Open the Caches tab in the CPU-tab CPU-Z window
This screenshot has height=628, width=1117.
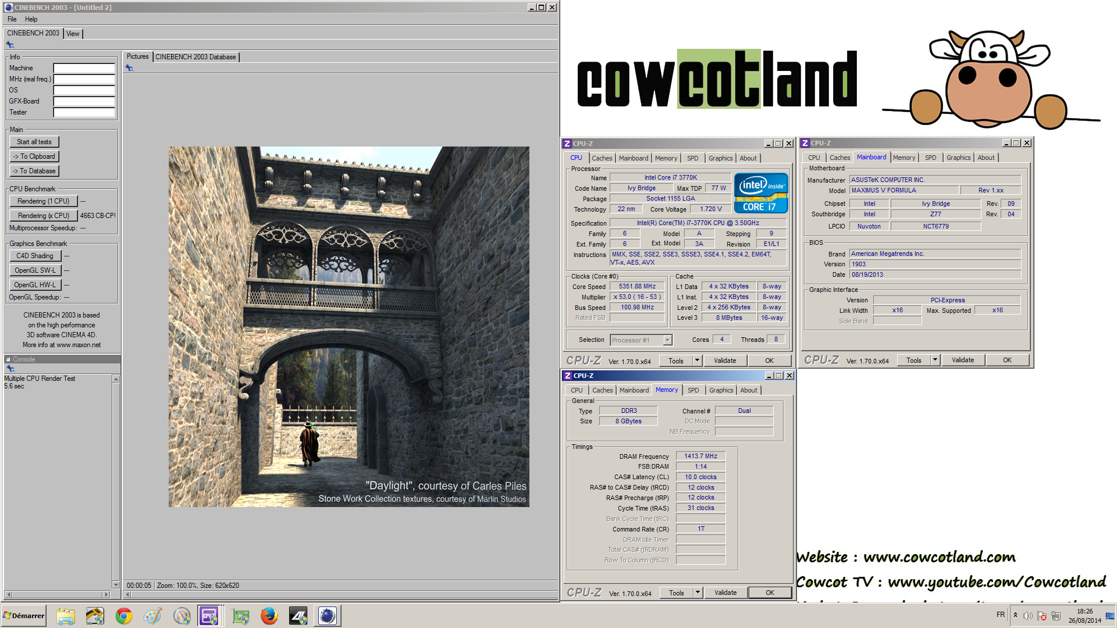point(602,158)
